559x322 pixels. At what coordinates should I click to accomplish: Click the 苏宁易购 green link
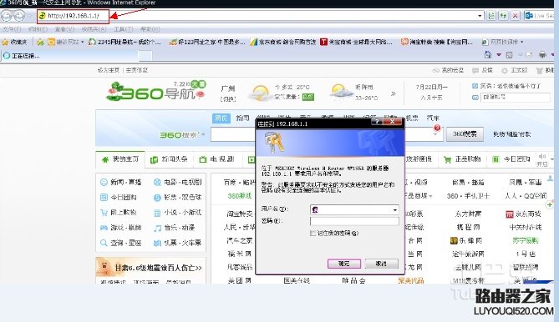tap(525, 241)
